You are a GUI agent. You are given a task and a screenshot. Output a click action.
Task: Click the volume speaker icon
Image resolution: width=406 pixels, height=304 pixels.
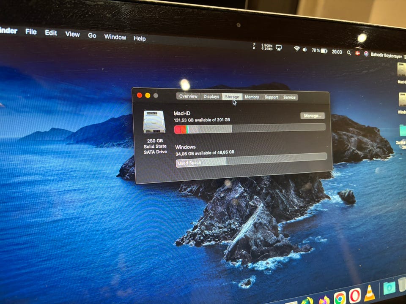coord(305,49)
